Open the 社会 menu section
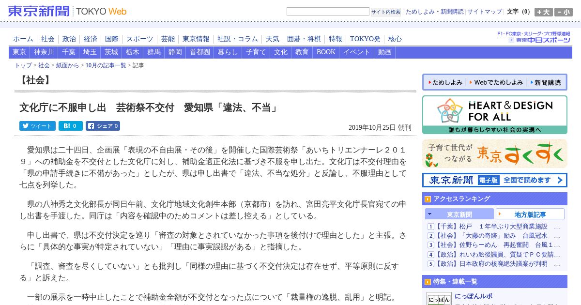This screenshot has width=581, height=305. tap(48, 39)
